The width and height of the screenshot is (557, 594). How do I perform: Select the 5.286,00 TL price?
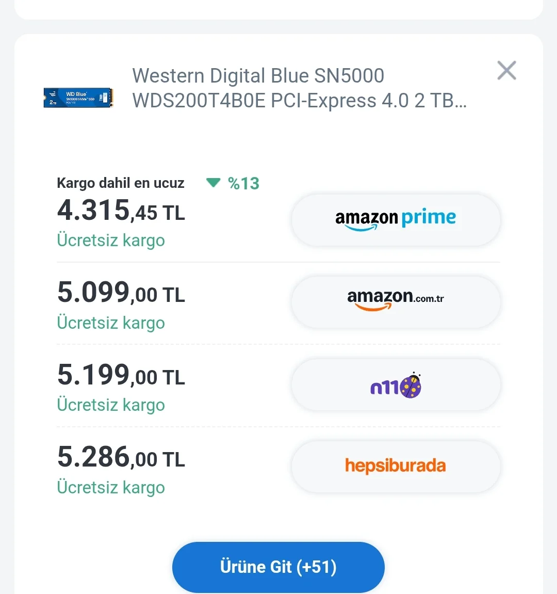(121, 458)
